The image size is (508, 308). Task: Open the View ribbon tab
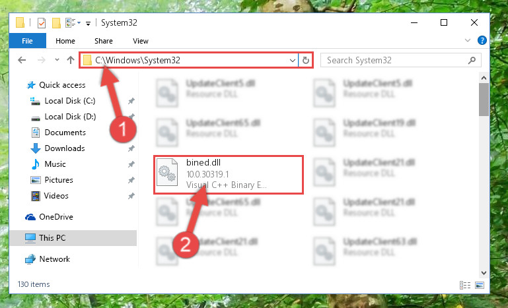point(141,41)
